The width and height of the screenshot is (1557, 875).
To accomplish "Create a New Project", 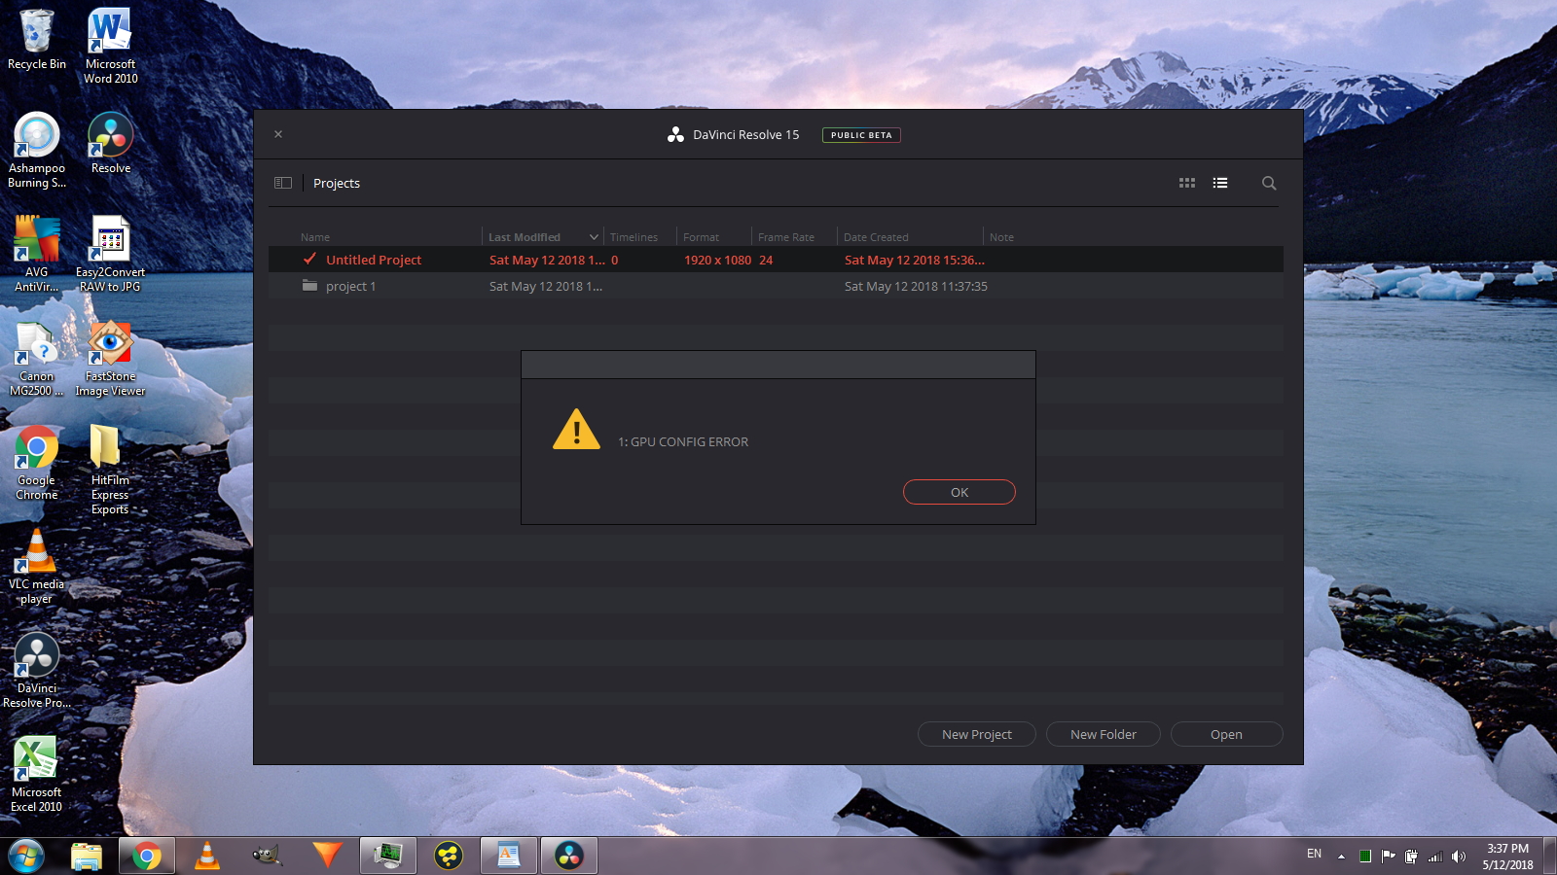I will pos(976,734).
